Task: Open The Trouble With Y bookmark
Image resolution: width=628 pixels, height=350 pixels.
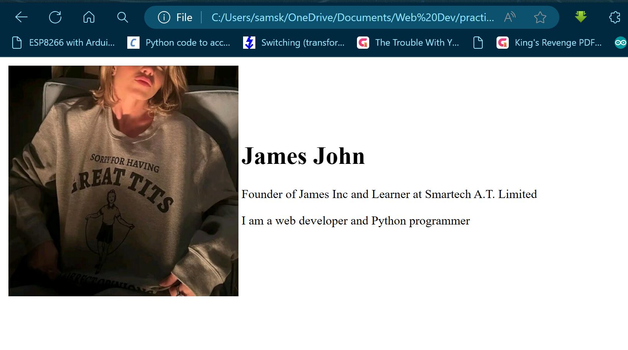Action: click(x=418, y=43)
